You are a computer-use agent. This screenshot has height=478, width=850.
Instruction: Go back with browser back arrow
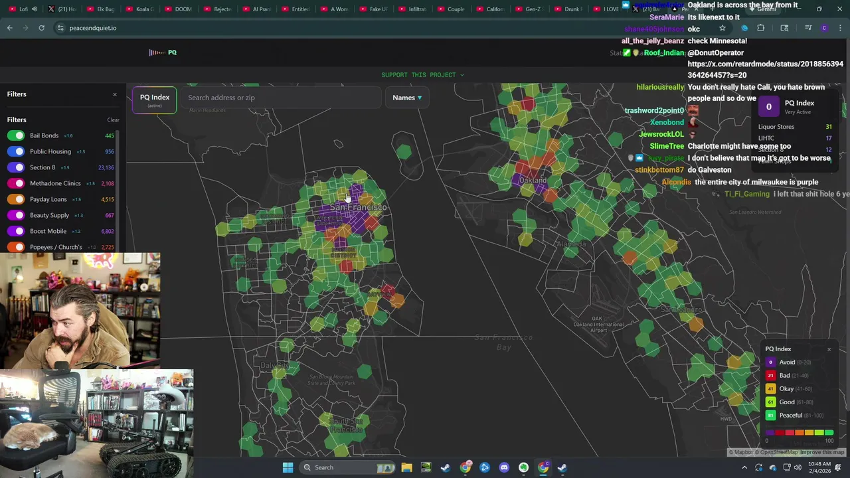(x=10, y=28)
